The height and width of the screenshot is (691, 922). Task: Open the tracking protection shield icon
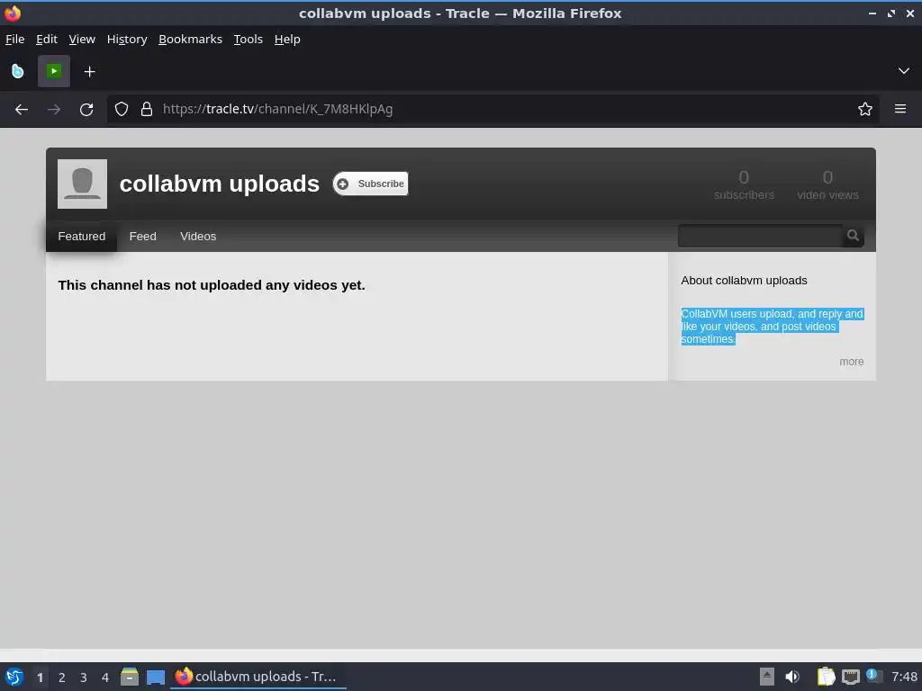(122, 109)
